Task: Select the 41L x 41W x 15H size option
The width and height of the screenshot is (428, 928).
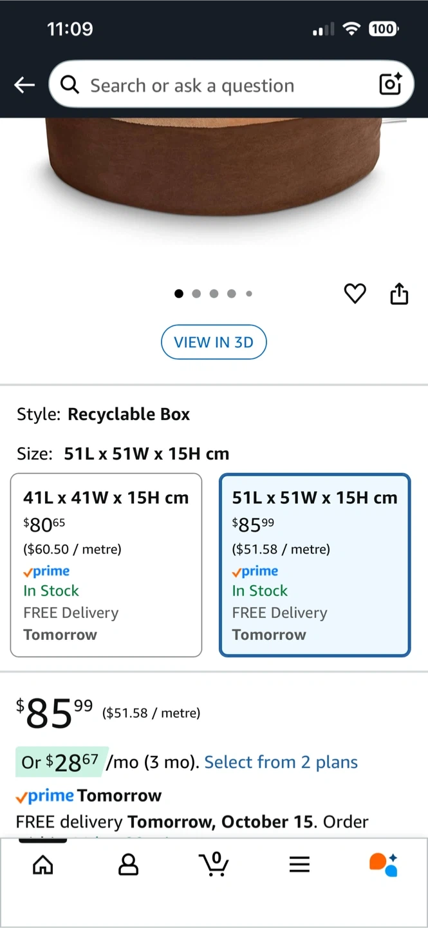Action: [x=106, y=565]
